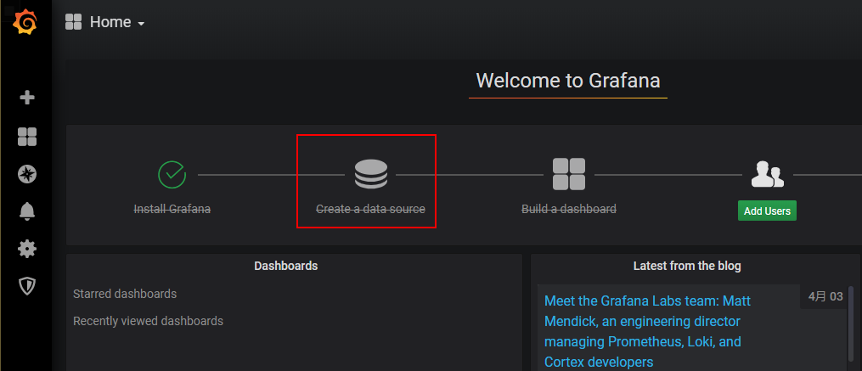The image size is (862, 371).
Task: Open the Configuration gear icon
Action: 27,249
